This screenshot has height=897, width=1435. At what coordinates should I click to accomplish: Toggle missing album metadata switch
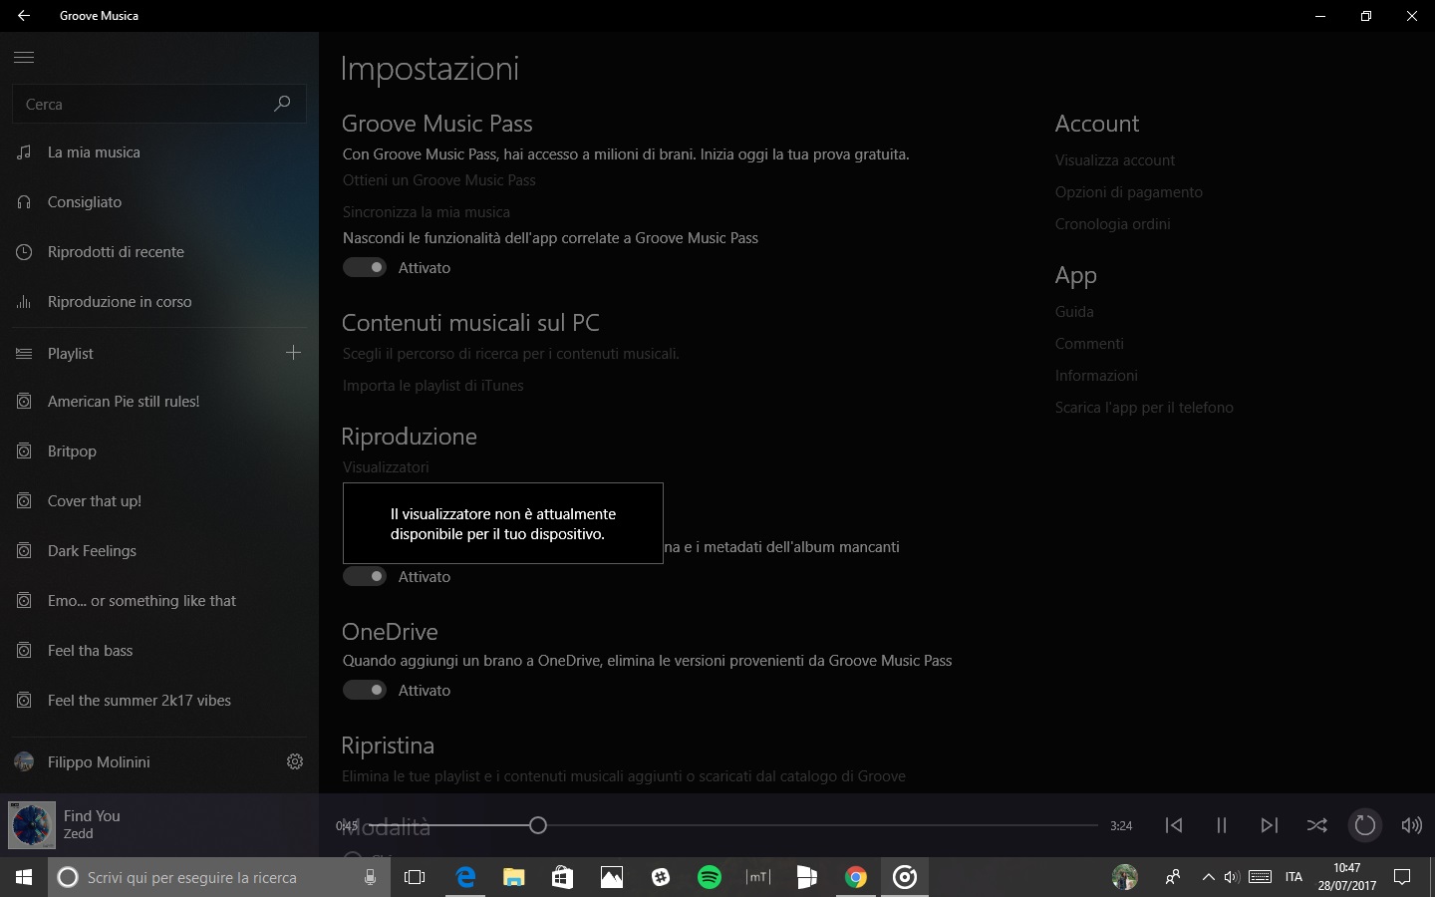(x=365, y=576)
